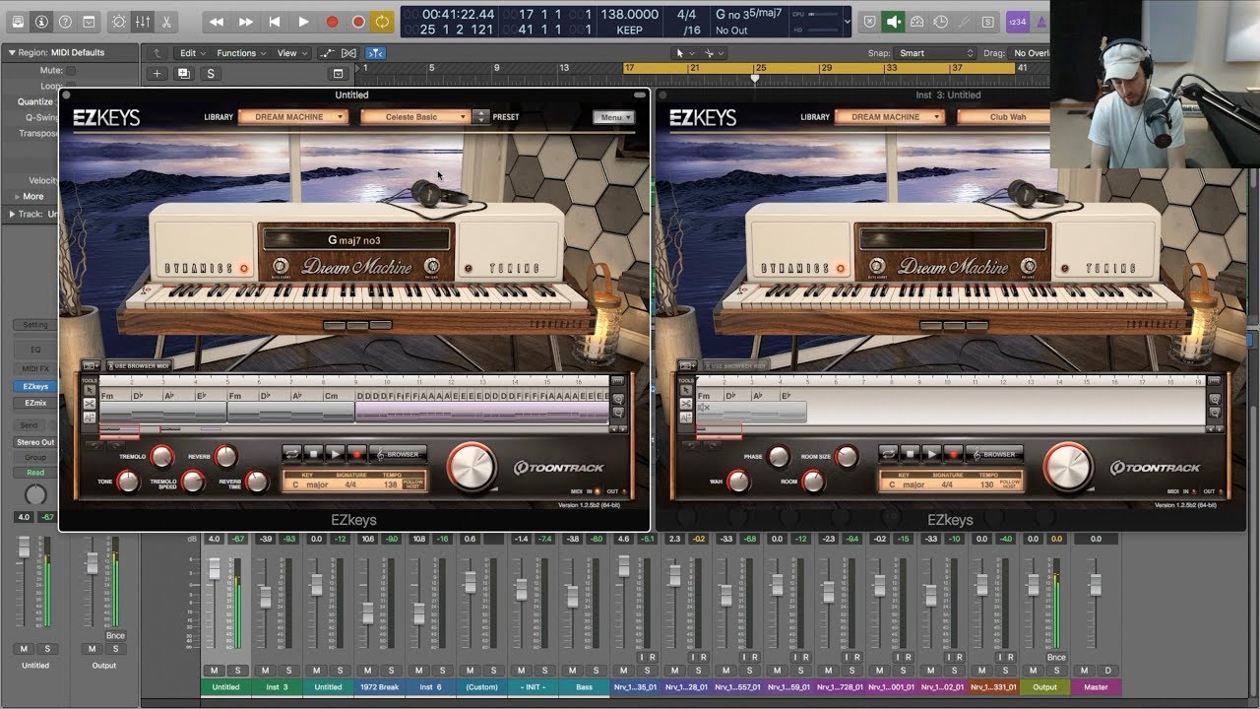Select the 1972 Break channel label in mixer
The width and height of the screenshot is (1260, 709).
[x=379, y=687]
